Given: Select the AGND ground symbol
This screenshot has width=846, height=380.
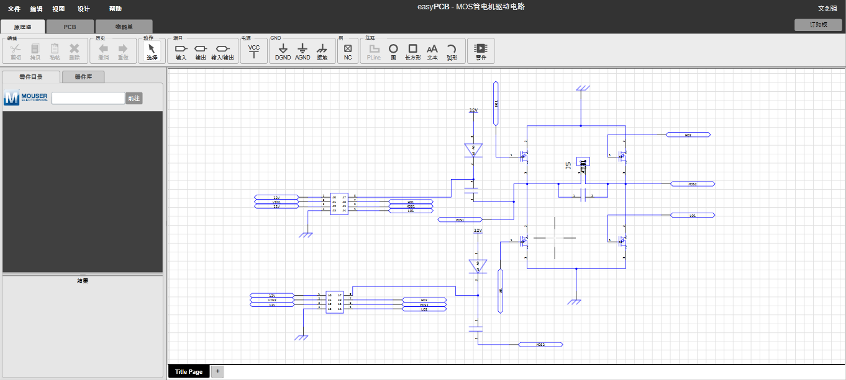Looking at the screenshot, I should (302, 51).
